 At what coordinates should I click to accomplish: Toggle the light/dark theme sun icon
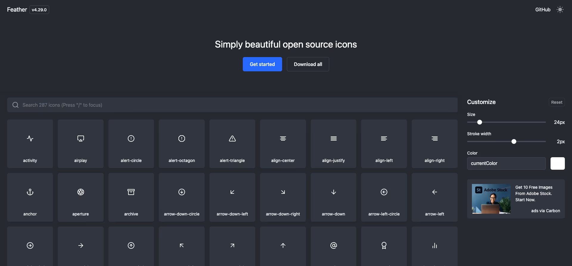click(560, 10)
